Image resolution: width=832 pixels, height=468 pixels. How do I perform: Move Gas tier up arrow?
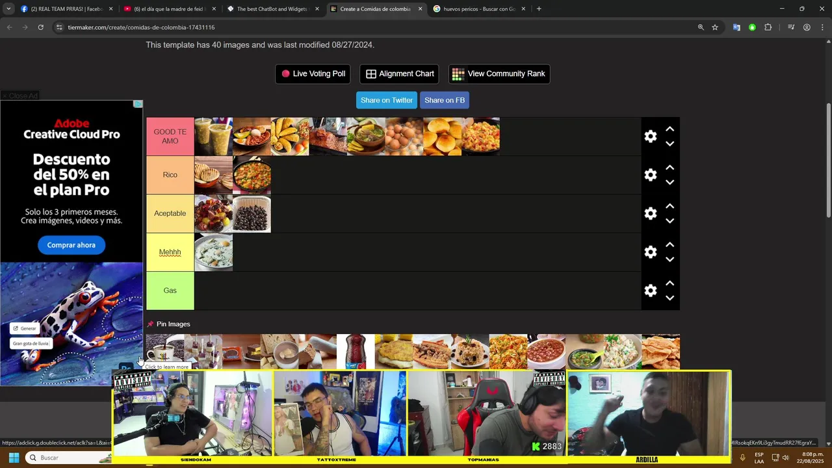coord(669,283)
